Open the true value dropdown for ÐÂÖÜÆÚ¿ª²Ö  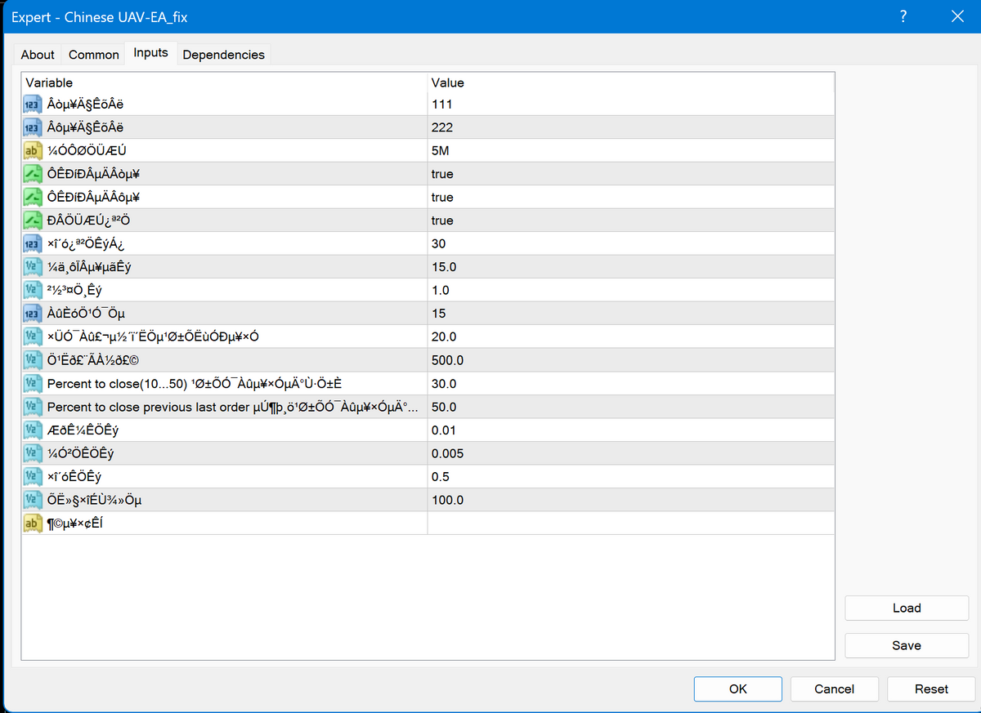click(x=629, y=221)
